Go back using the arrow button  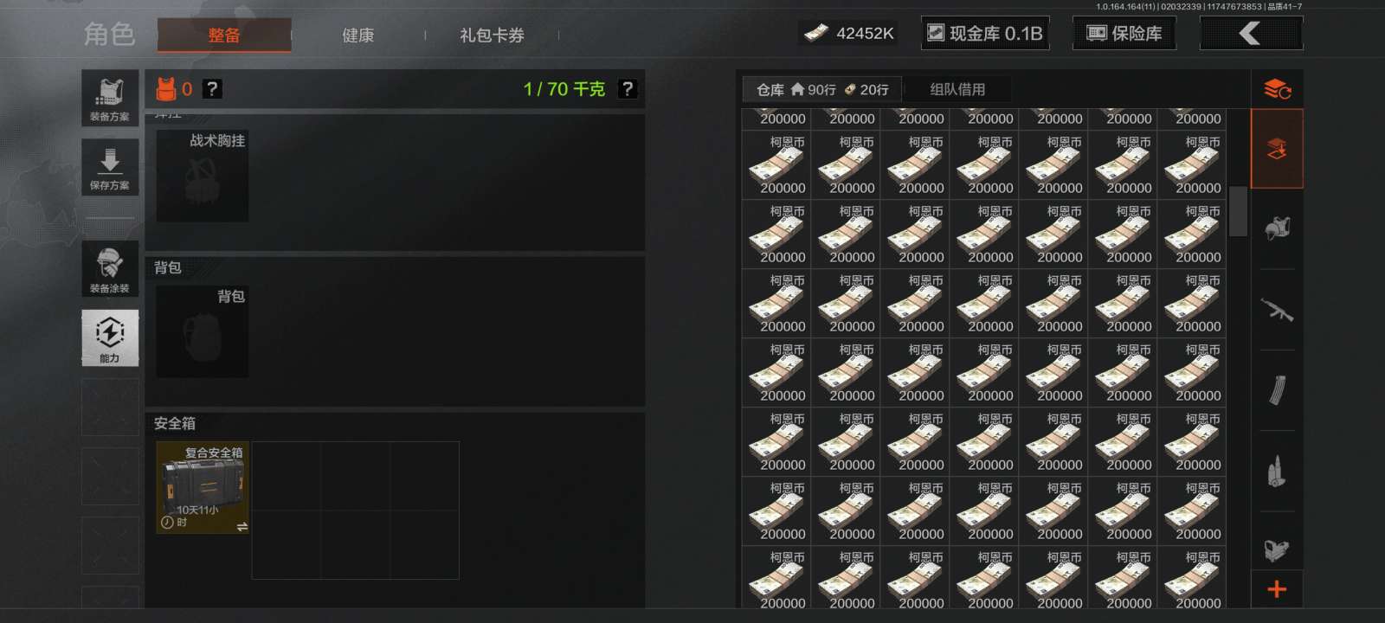(x=1251, y=33)
